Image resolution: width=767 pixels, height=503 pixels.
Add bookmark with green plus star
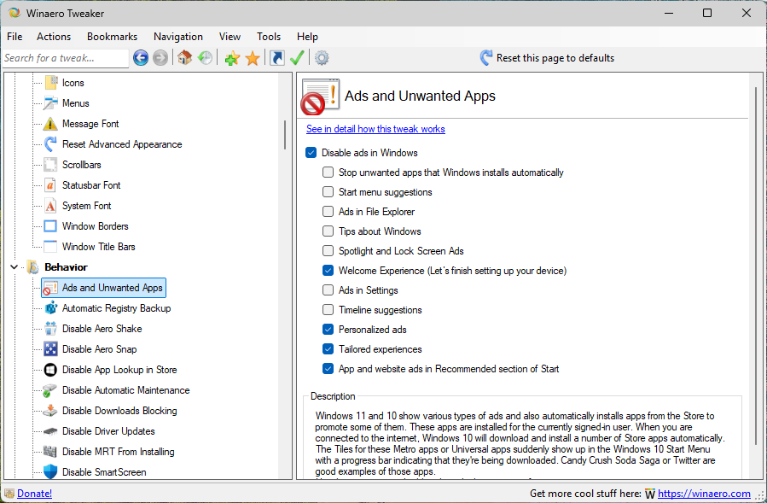tap(232, 58)
